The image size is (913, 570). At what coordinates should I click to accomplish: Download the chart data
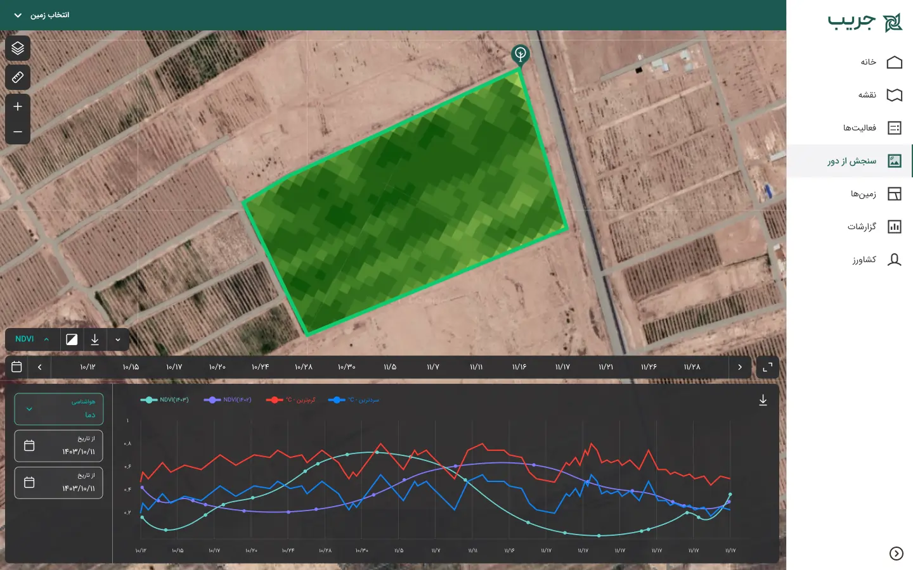763,400
